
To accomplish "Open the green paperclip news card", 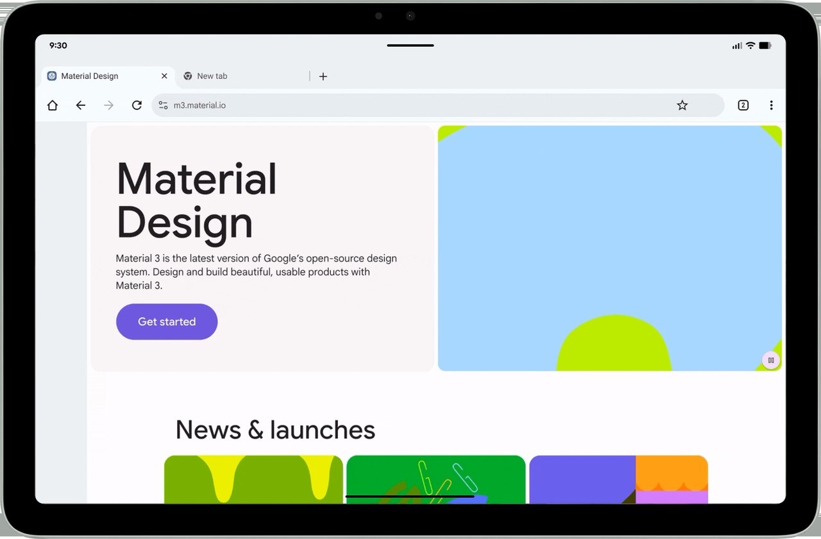I will tap(436, 479).
